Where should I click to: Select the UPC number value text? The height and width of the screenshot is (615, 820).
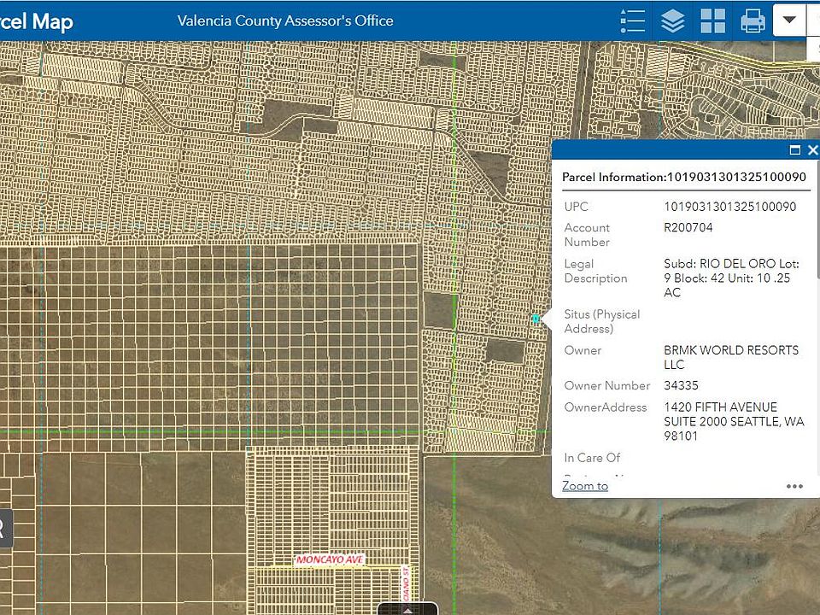(x=730, y=207)
